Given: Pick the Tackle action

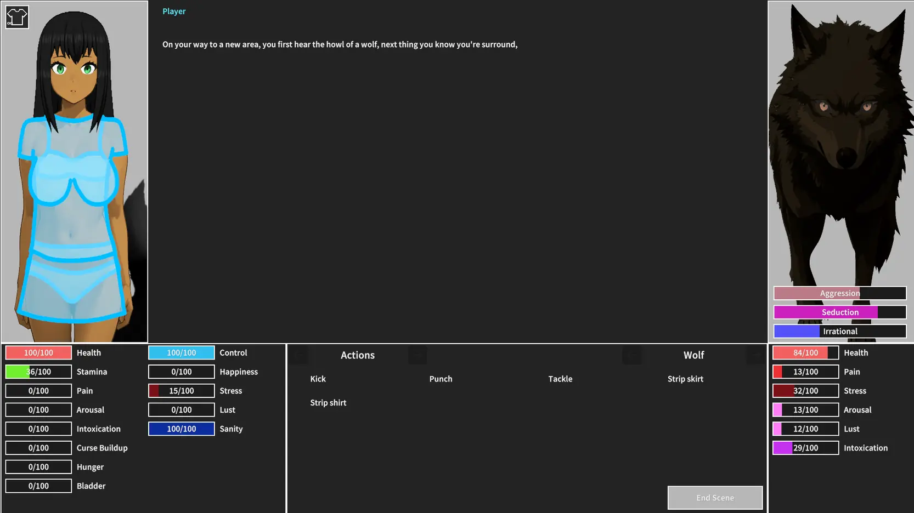Looking at the screenshot, I should click(x=560, y=379).
